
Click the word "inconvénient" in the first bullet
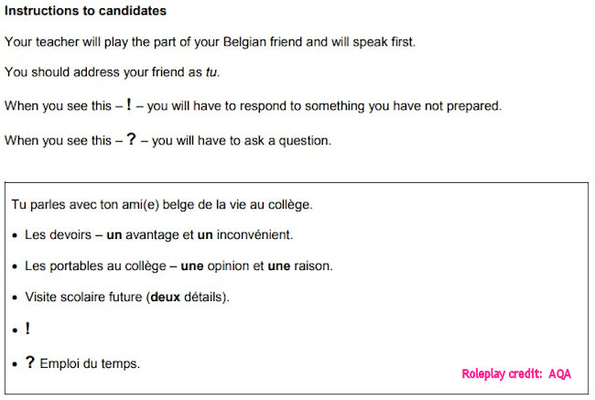pyautogui.click(x=253, y=234)
